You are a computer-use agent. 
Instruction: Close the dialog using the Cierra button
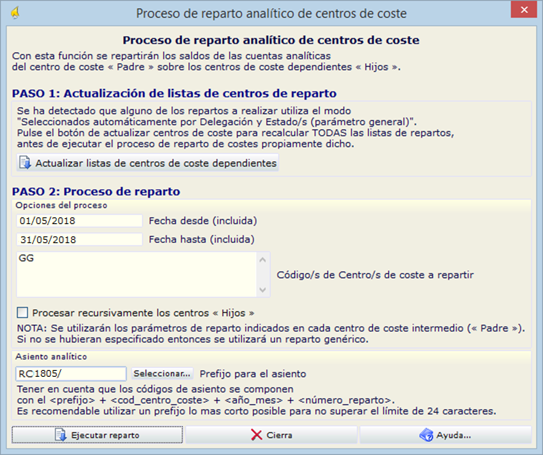click(x=271, y=435)
